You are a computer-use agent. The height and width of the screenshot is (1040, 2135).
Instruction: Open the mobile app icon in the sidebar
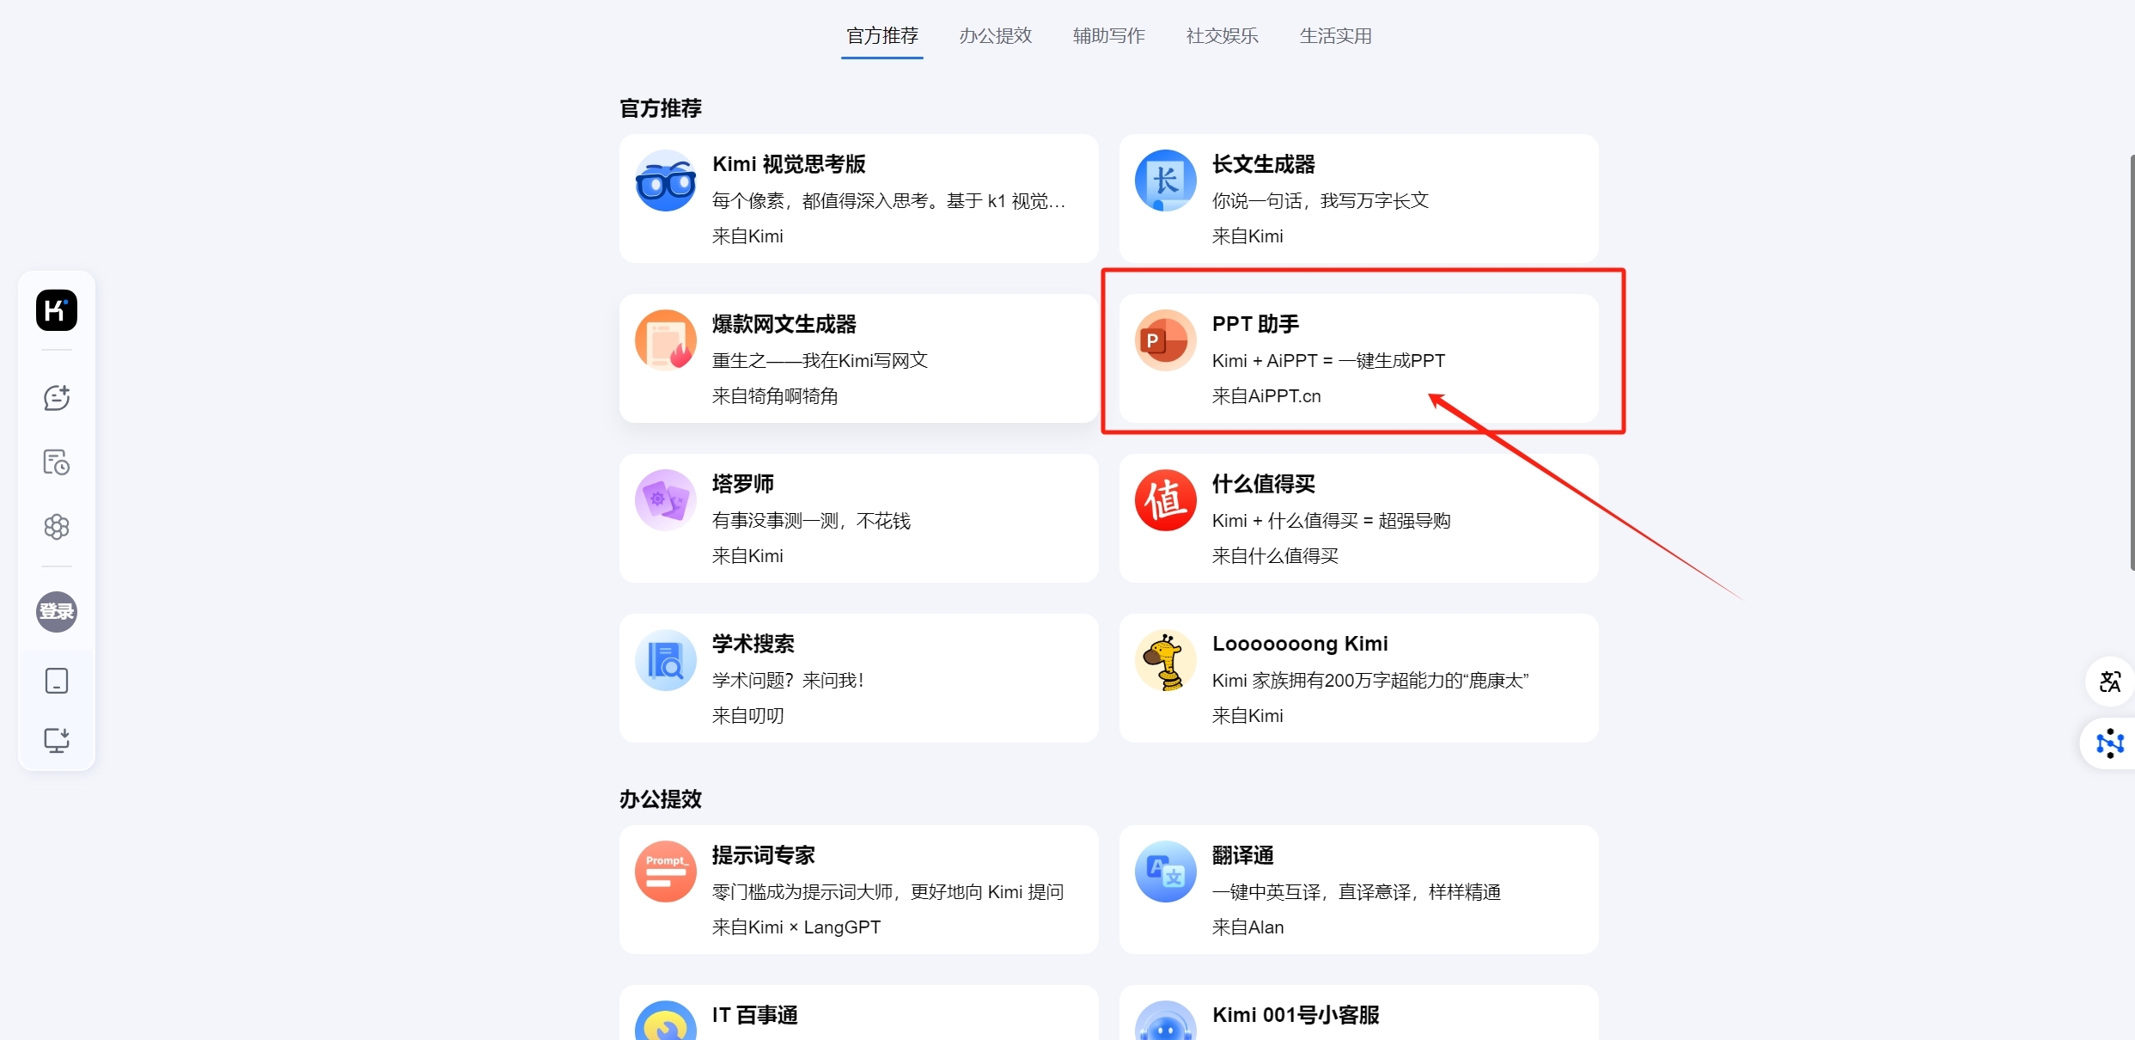pos(57,681)
